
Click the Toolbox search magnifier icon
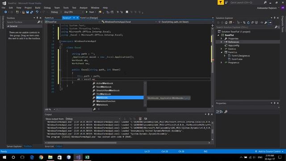click(x=39, y=22)
